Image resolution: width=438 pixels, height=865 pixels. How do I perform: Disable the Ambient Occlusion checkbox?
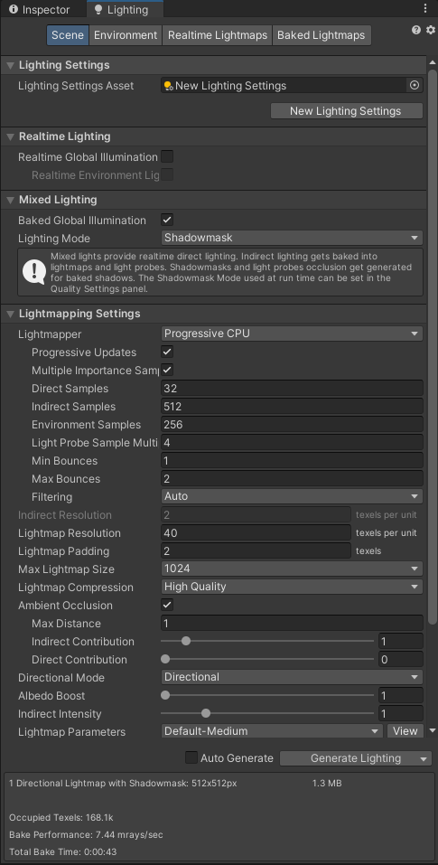167,606
